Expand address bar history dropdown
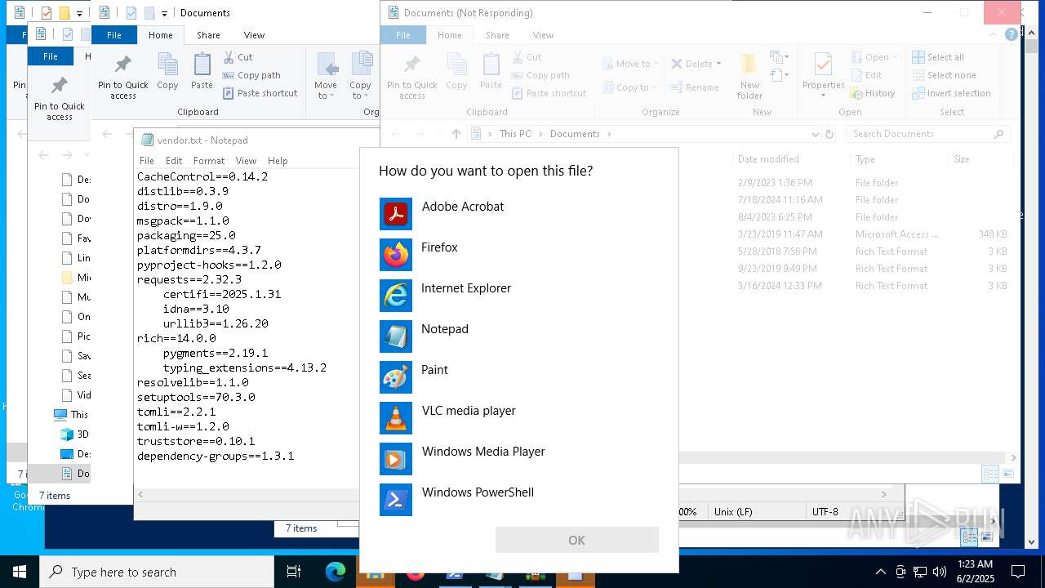Screen dimensions: 1045x588 coord(815,134)
